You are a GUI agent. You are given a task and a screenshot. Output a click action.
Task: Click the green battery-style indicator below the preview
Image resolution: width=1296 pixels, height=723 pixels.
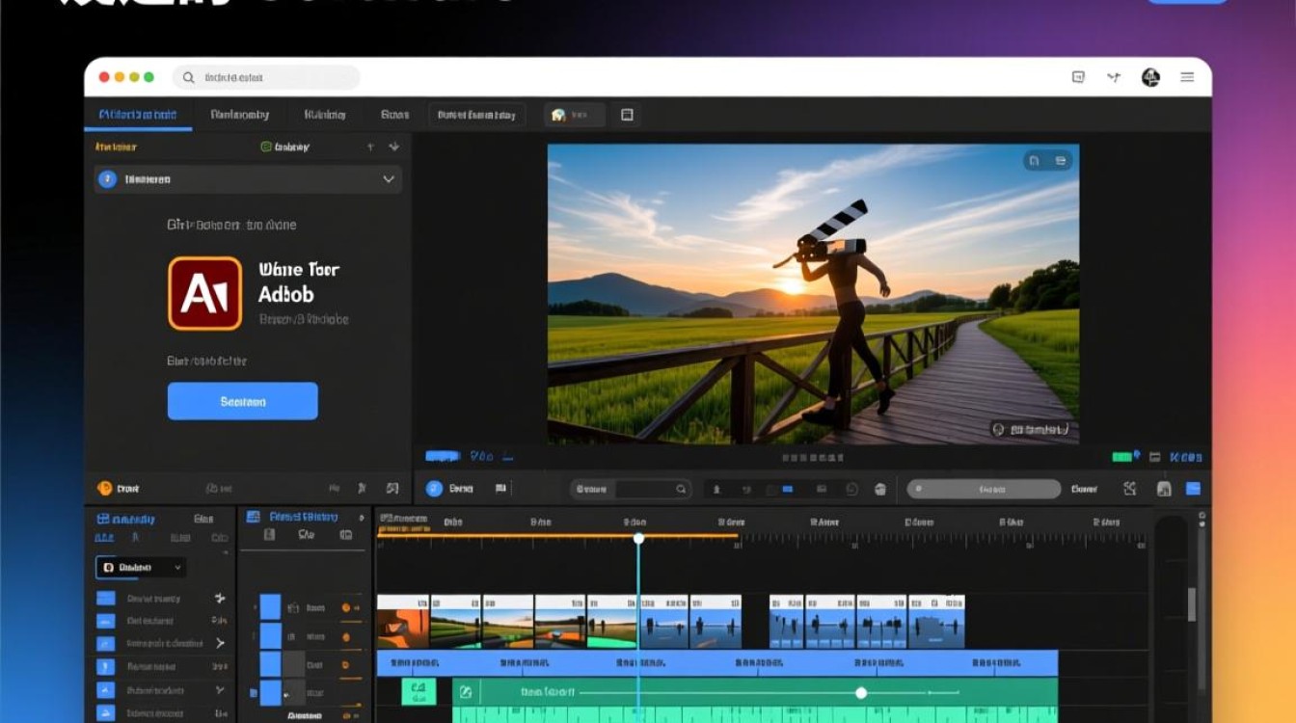point(1122,456)
